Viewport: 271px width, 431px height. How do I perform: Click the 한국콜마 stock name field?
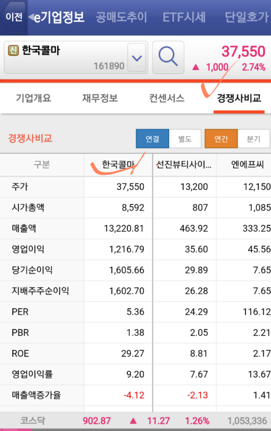click(x=76, y=57)
